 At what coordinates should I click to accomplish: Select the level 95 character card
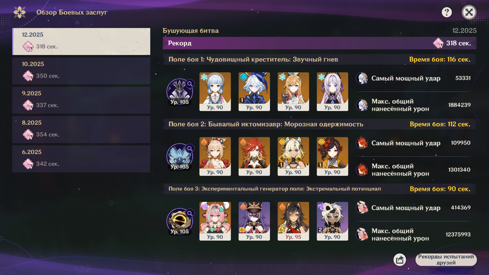pos(293,221)
